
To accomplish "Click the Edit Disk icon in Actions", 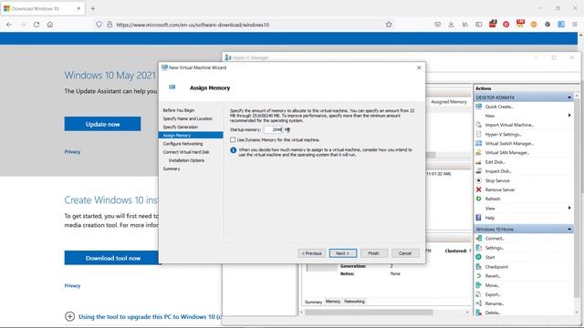I will [x=478, y=162].
